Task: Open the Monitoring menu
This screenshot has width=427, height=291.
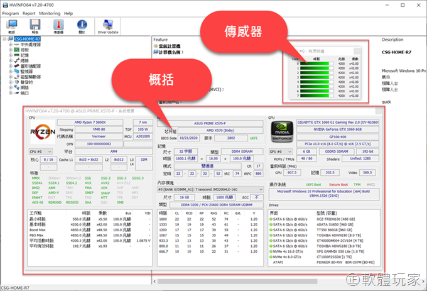Action: click(50, 13)
